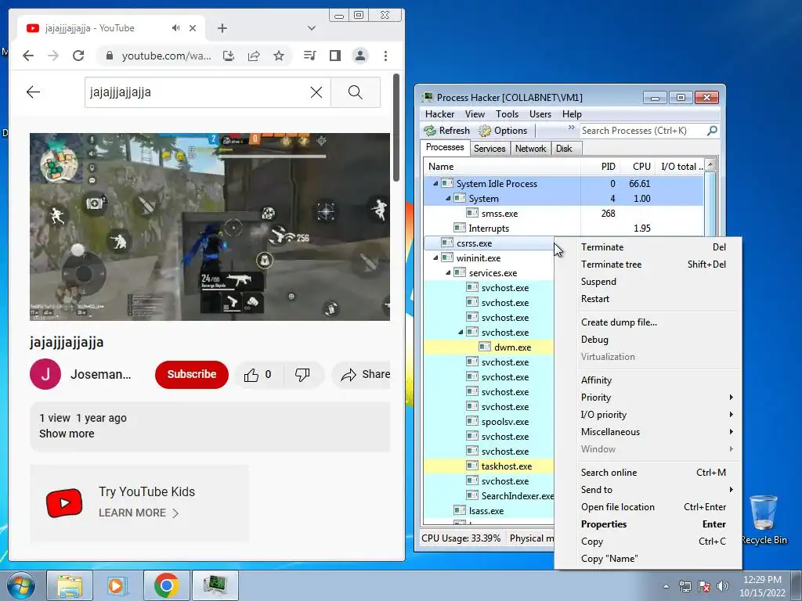802x601 pixels.
Task: Switch to the Network tab
Action: coord(530,149)
